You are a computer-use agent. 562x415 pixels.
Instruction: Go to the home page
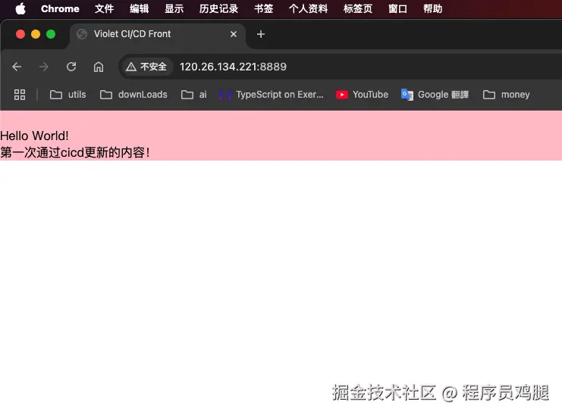click(99, 67)
